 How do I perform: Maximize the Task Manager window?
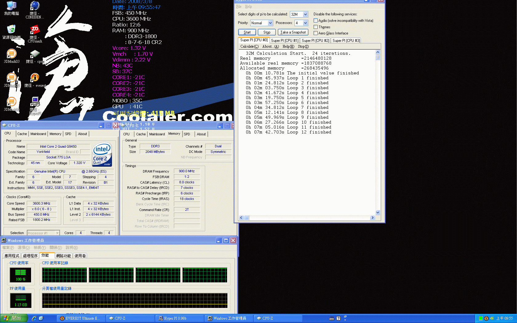(x=226, y=240)
